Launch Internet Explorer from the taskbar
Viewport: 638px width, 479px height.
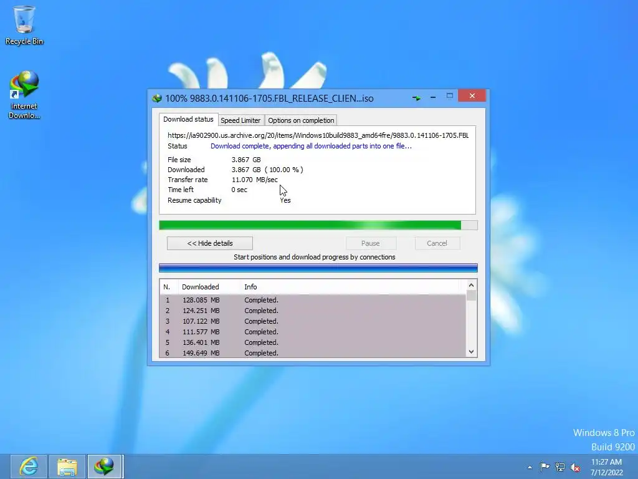(29, 467)
